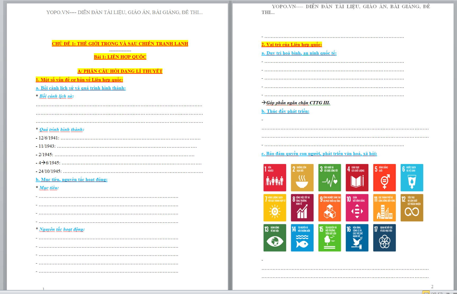Click the page number 2 in the footer
The width and height of the screenshot is (457, 294).
click(432, 287)
